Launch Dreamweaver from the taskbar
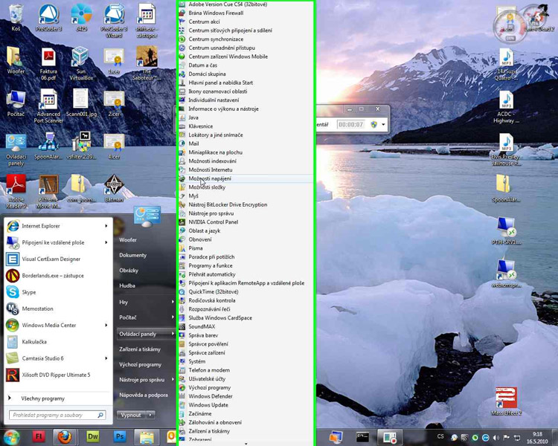The image size is (558, 446). click(93, 437)
